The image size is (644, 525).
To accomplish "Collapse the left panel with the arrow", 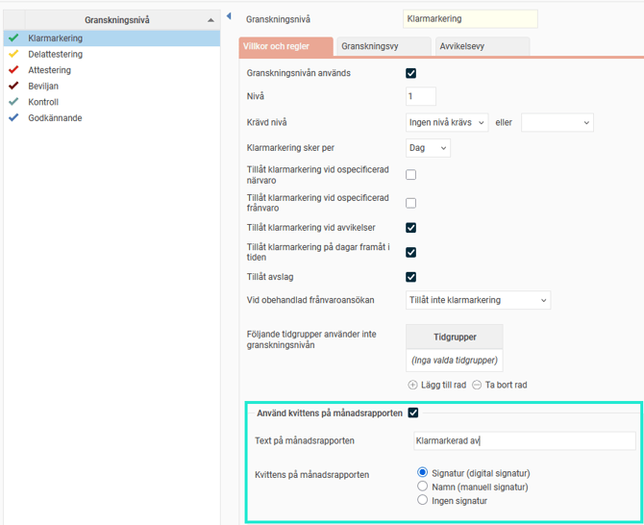I will tap(228, 16).
